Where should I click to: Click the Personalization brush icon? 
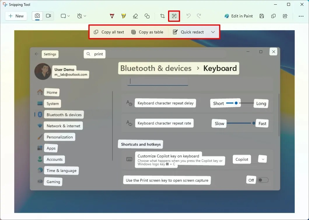(40, 137)
